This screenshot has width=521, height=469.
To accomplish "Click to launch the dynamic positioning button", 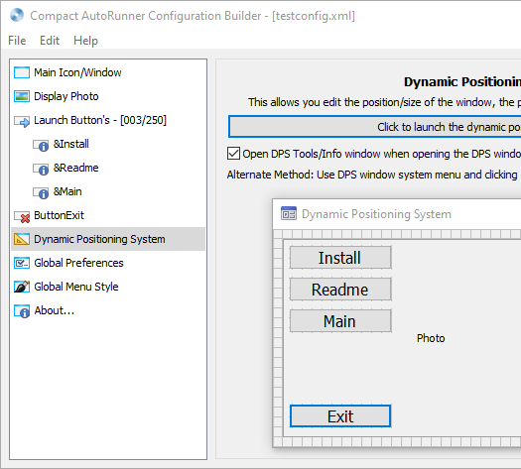I will tap(375, 127).
